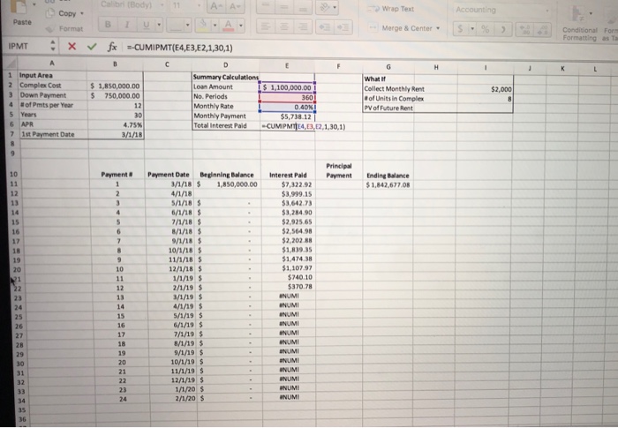
Task: Open the fx Insert Function dialog
Action: [x=112, y=48]
